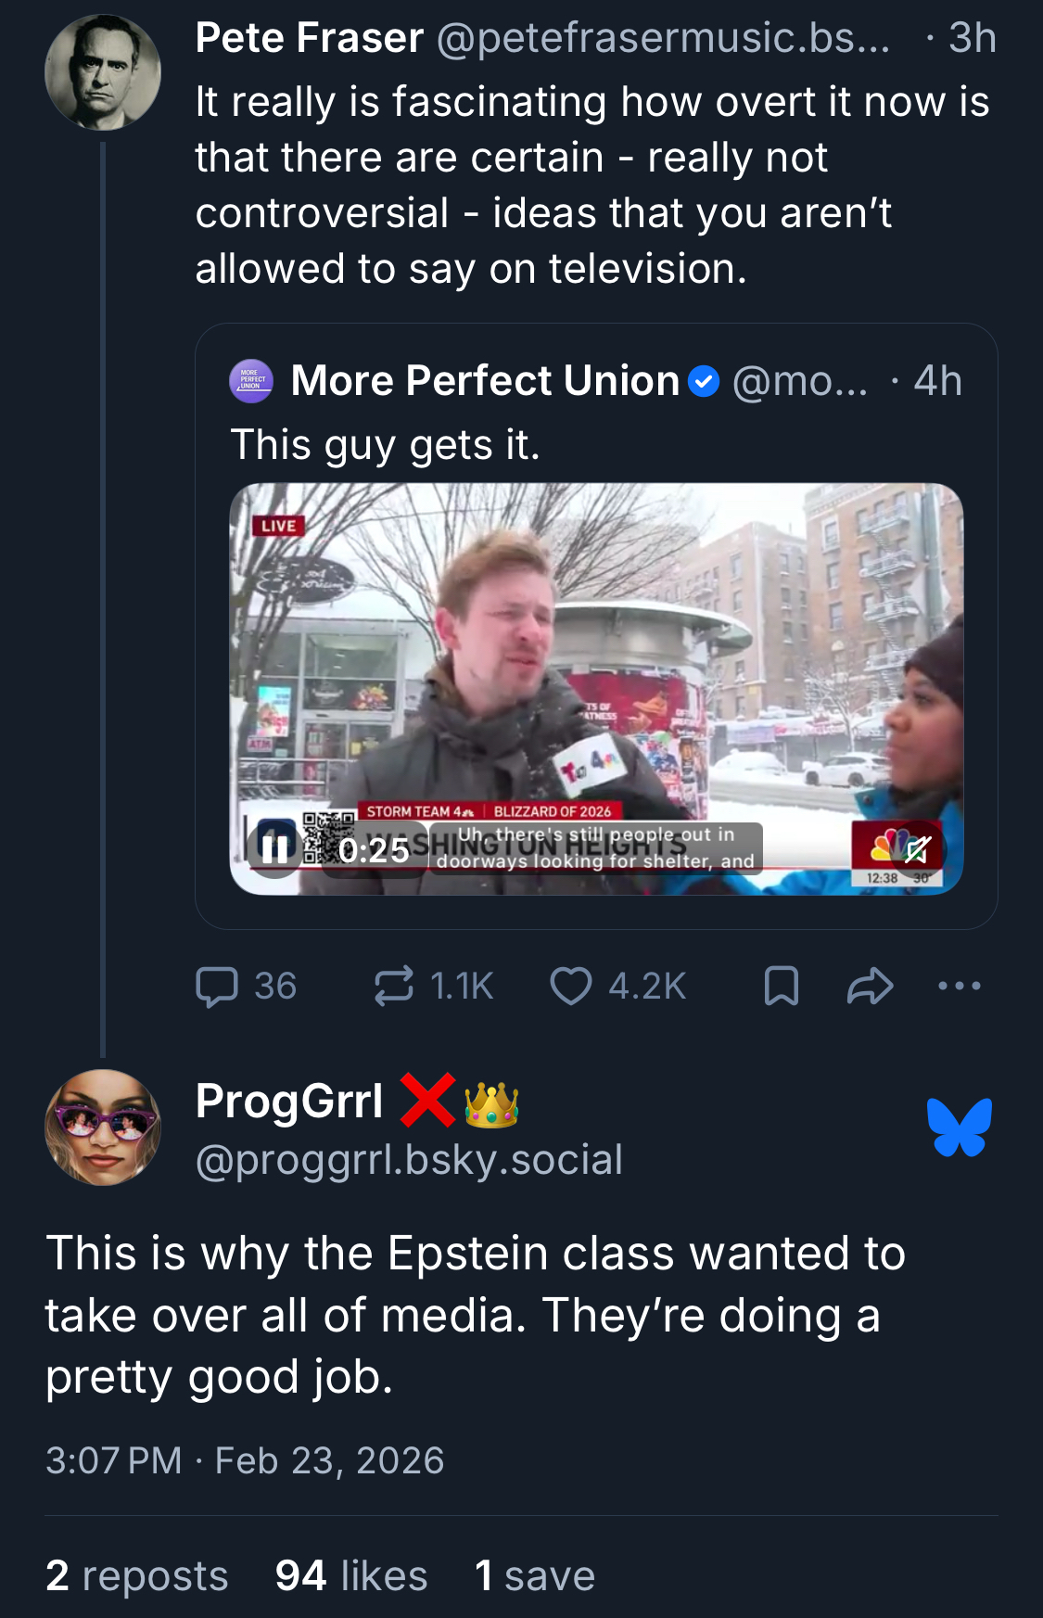Open ProgGrrl's profile avatar

tap(103, 1128)
